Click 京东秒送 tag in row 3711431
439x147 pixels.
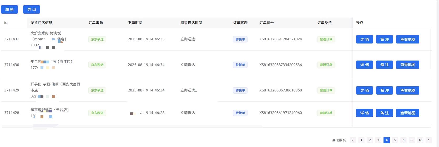pyautogui.click(x=97, y=39)
